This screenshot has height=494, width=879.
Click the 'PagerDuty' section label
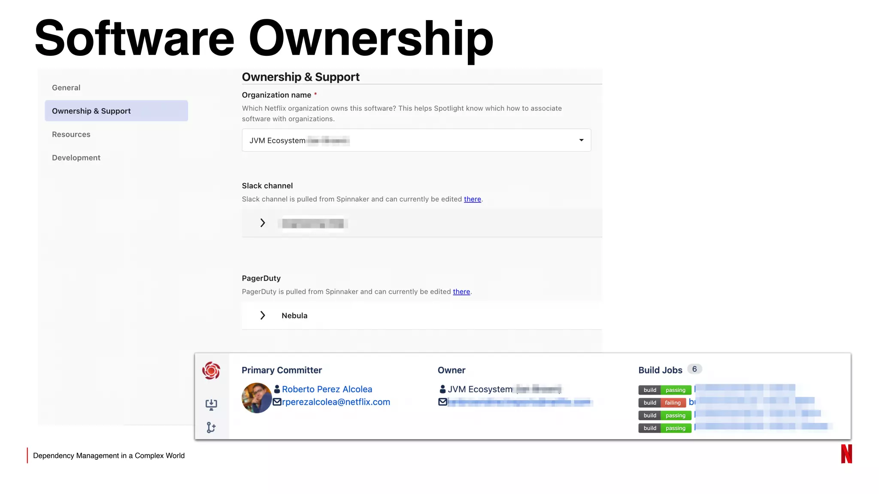click(261, 278)
